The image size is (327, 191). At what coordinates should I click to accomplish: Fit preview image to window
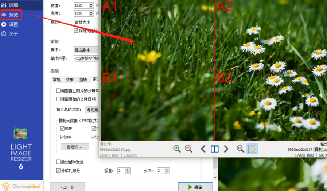pos(252,149)
